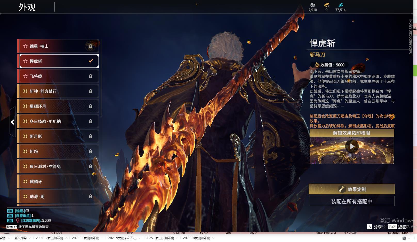
Task: Click the rarity icon beside 麒麟牙
Action: (25, 181)
